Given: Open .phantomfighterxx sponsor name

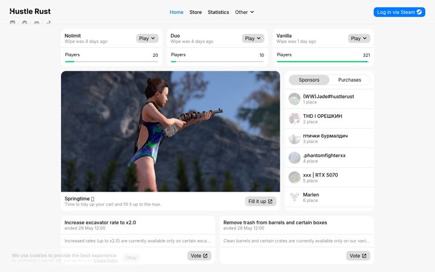Looking at the screenshot, I should pyautogui.click(x=324, y=155).
